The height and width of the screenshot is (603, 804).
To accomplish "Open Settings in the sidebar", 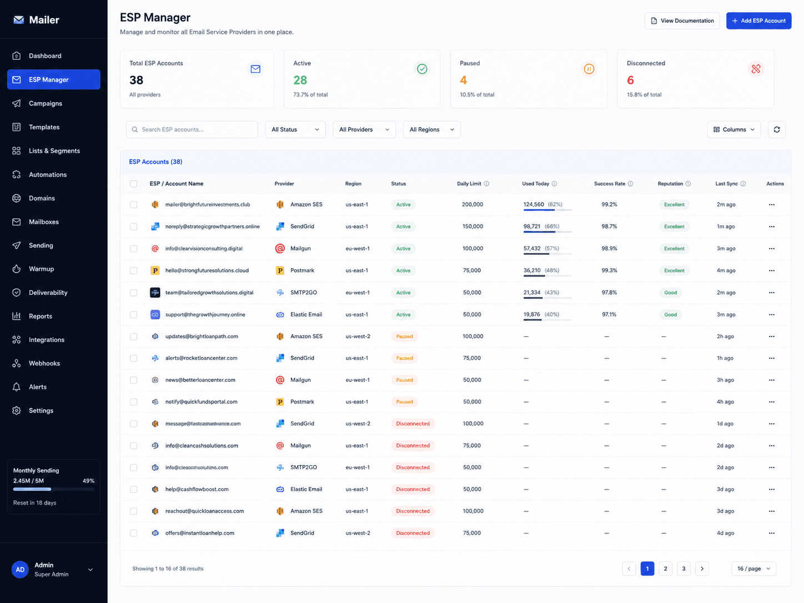I will (x=54, y=411).
